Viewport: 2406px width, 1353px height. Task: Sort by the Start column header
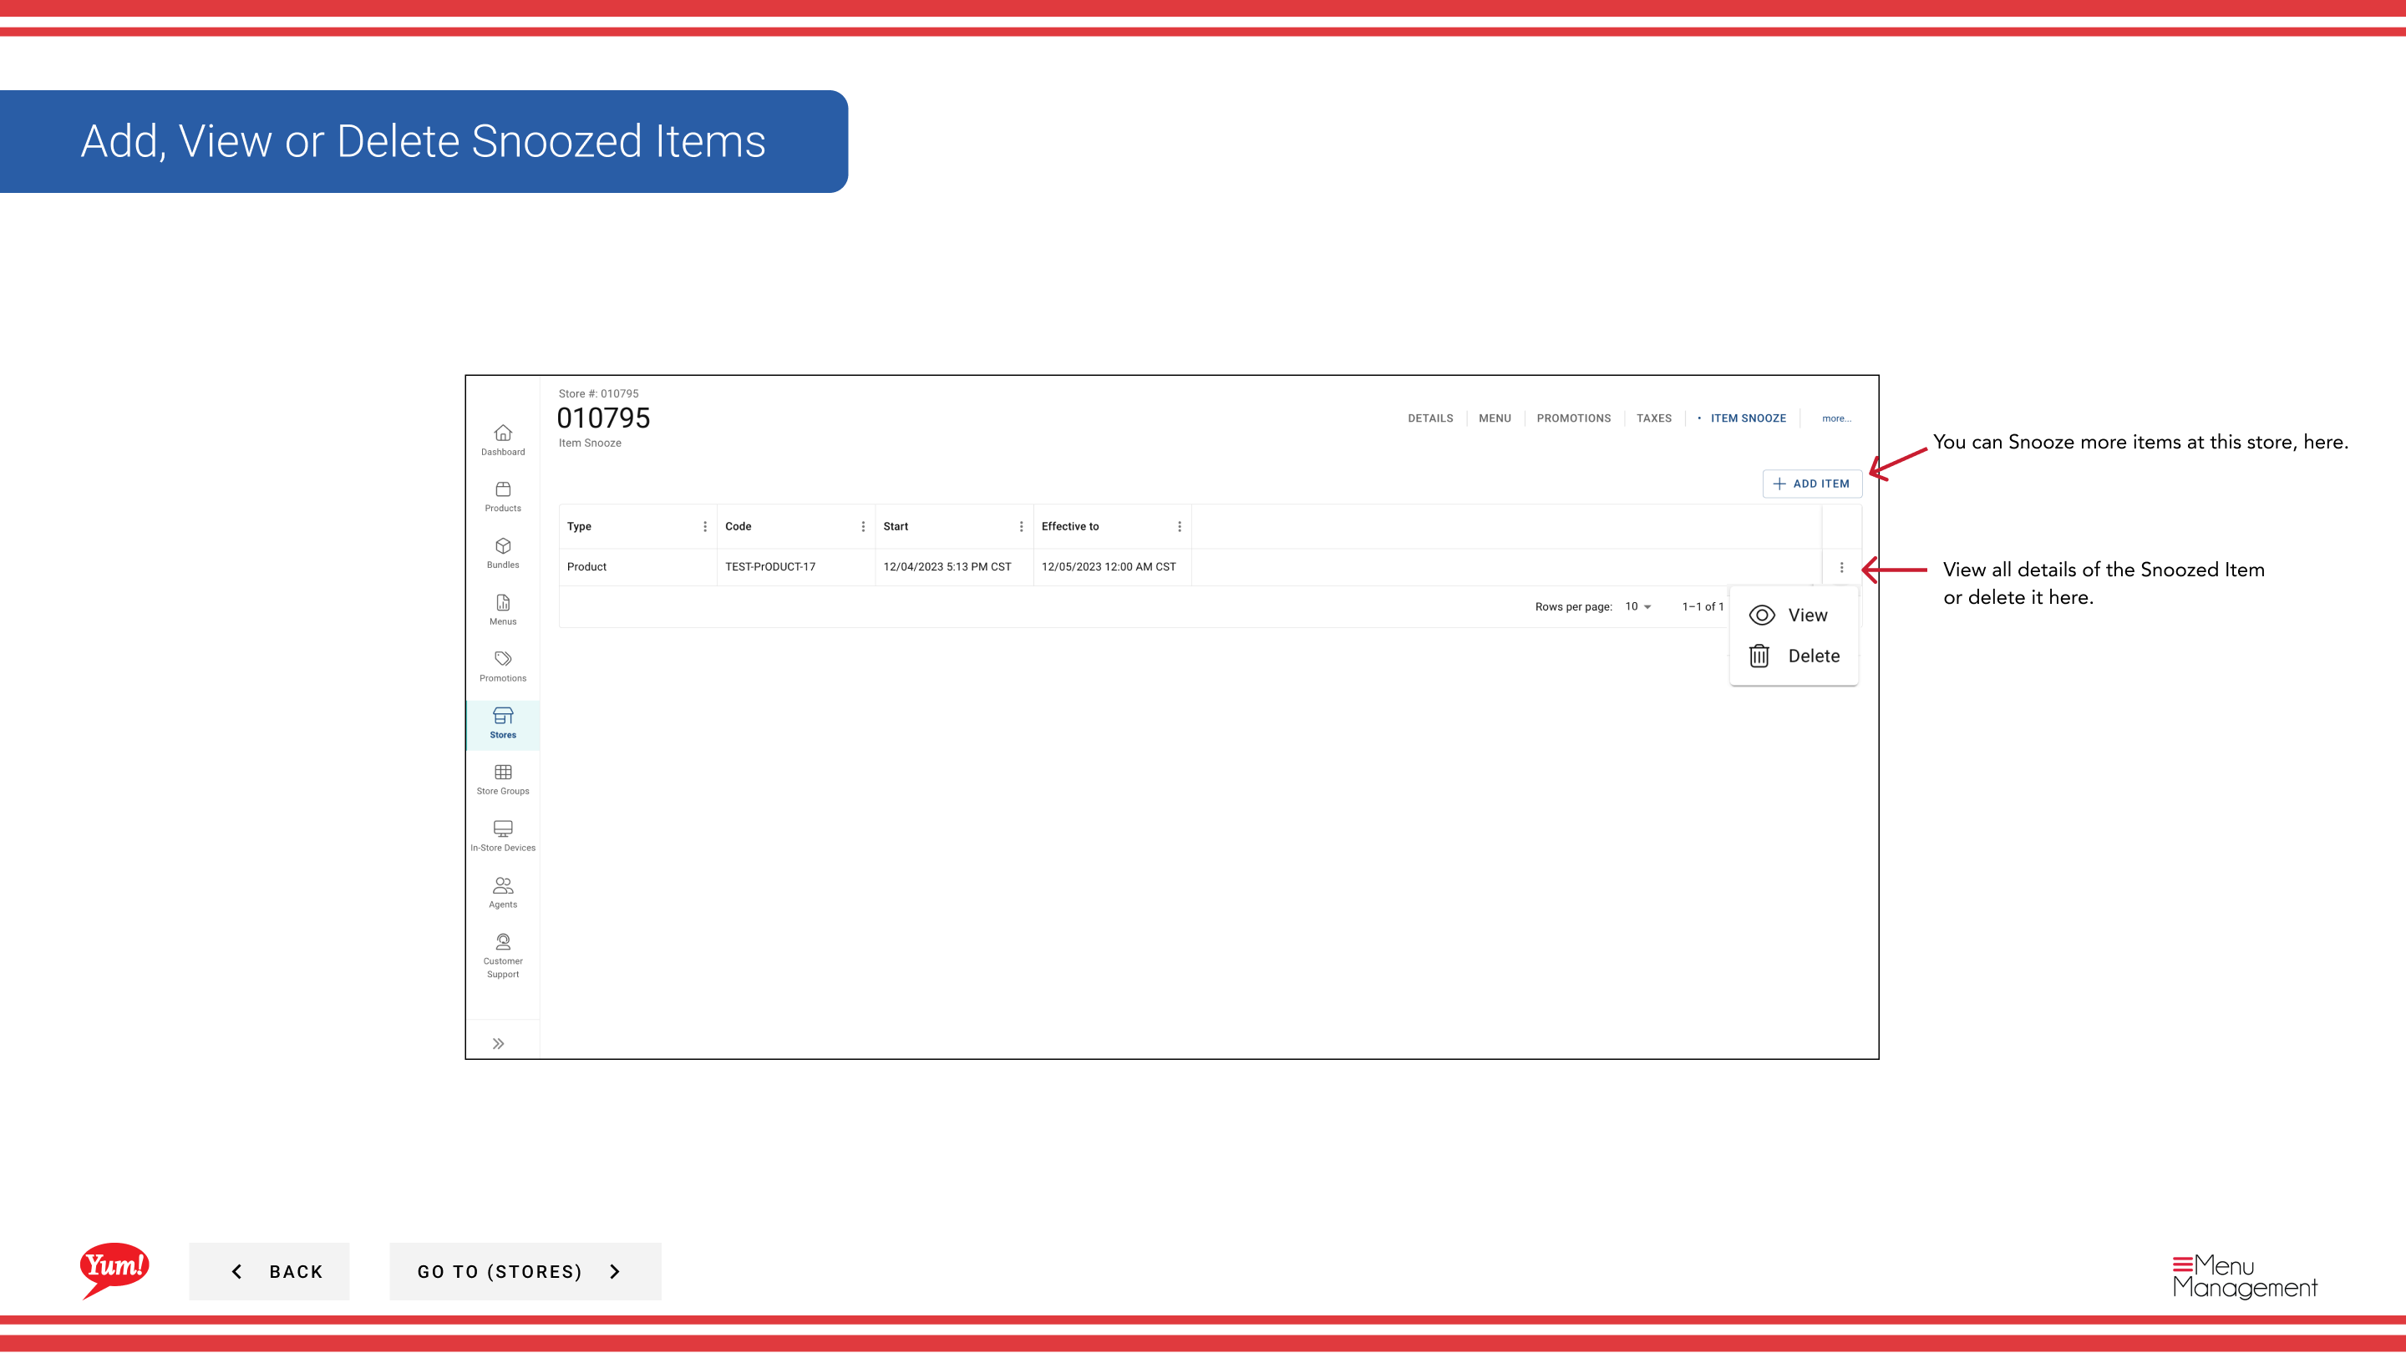coord(896,527)
